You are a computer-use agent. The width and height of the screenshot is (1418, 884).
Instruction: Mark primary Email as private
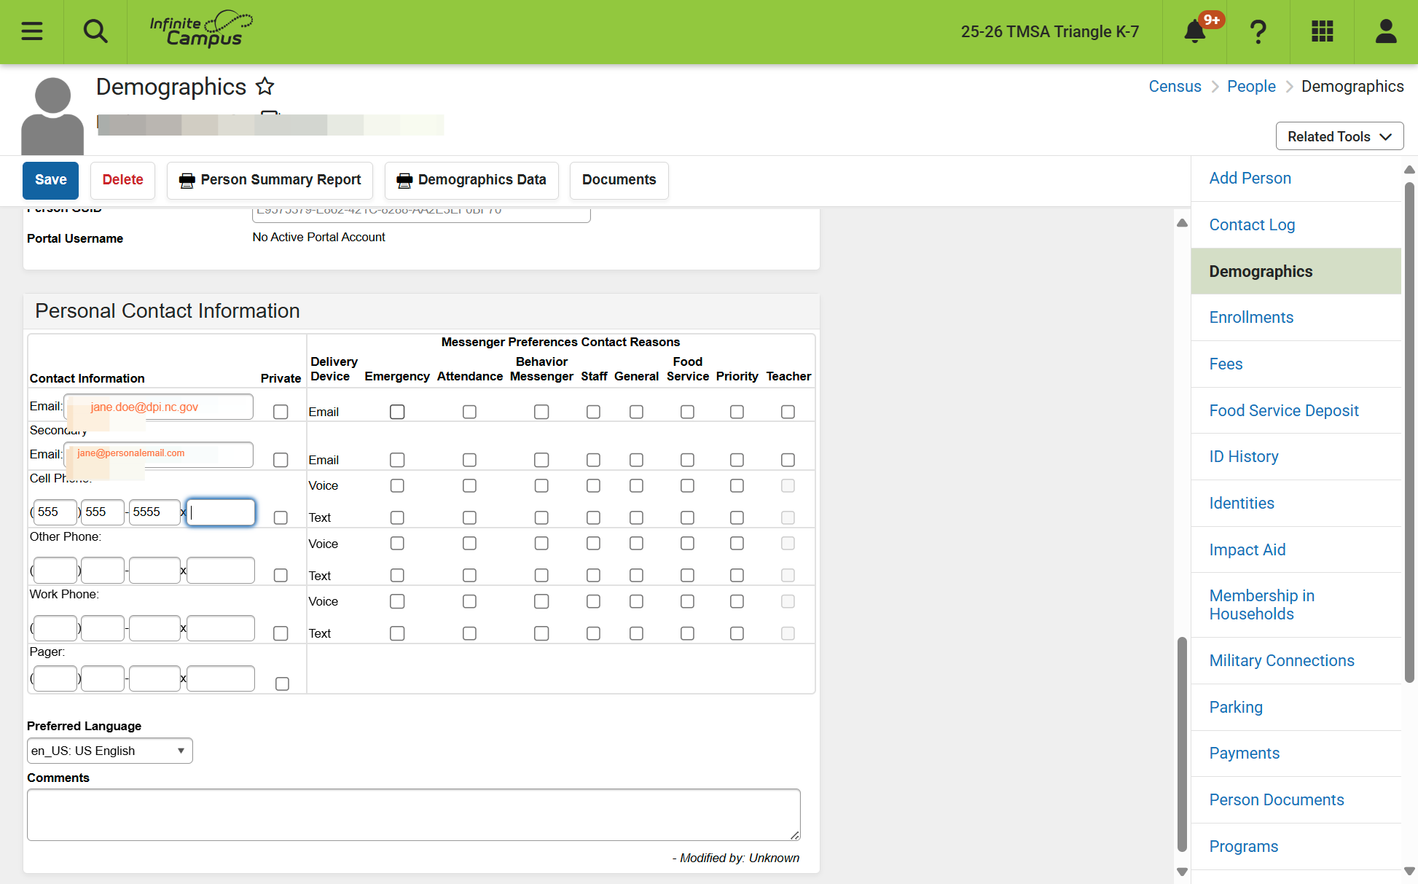click(x=281, y=412)
